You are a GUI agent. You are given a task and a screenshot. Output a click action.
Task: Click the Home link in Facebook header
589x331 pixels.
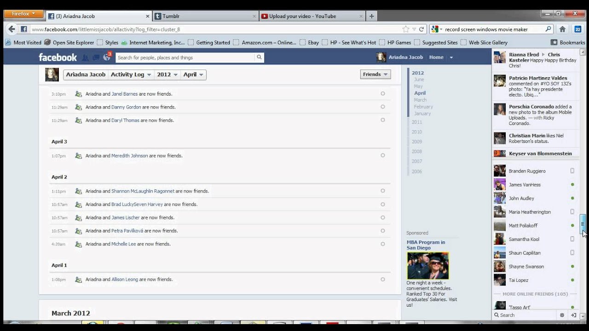pyautogui.click(x=436, y=57)
